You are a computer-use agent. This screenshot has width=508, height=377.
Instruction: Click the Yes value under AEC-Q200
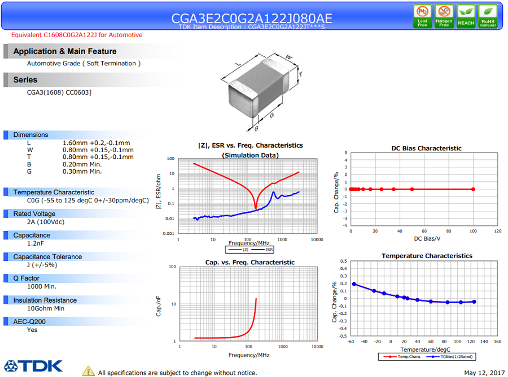coord(32,330)
